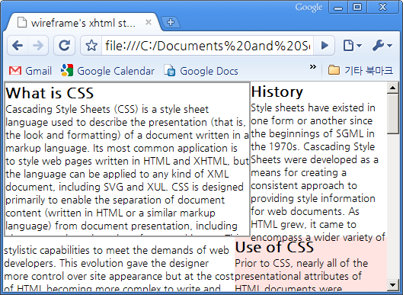Viewport: 403px width, 295px height.
Task: Open the Gmail bookmark
Action: [x=30, y=71]
